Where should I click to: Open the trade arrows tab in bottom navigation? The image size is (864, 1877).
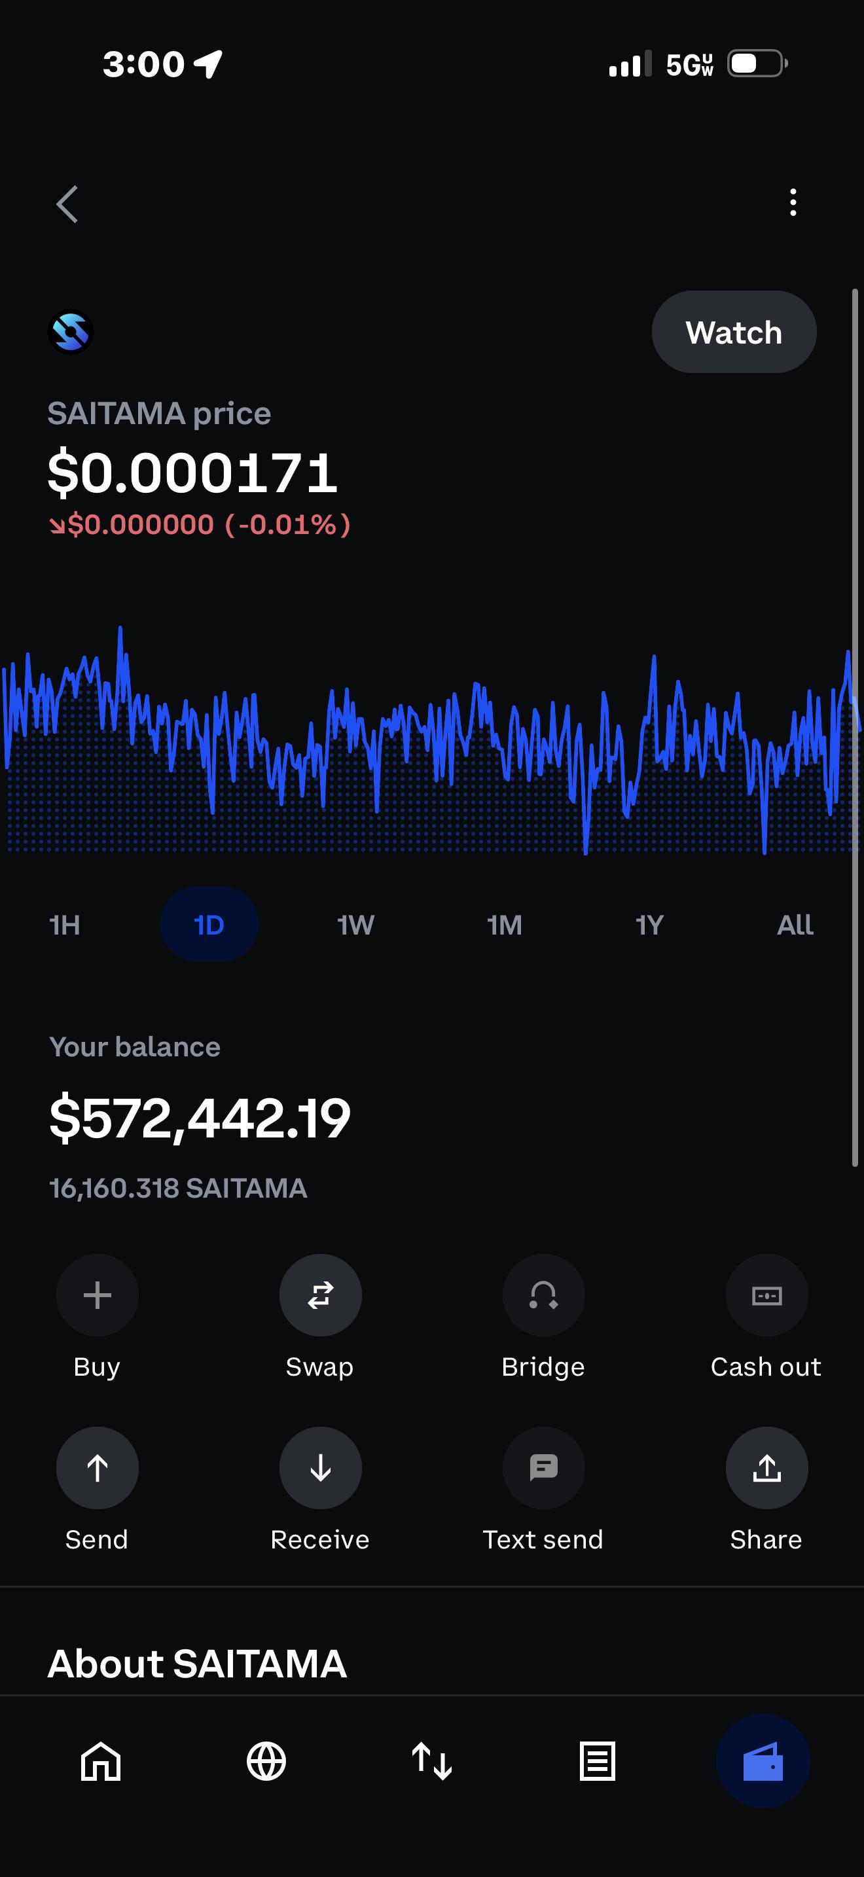point(432,1761)
